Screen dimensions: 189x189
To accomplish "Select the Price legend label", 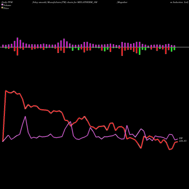I will [6, 8].
